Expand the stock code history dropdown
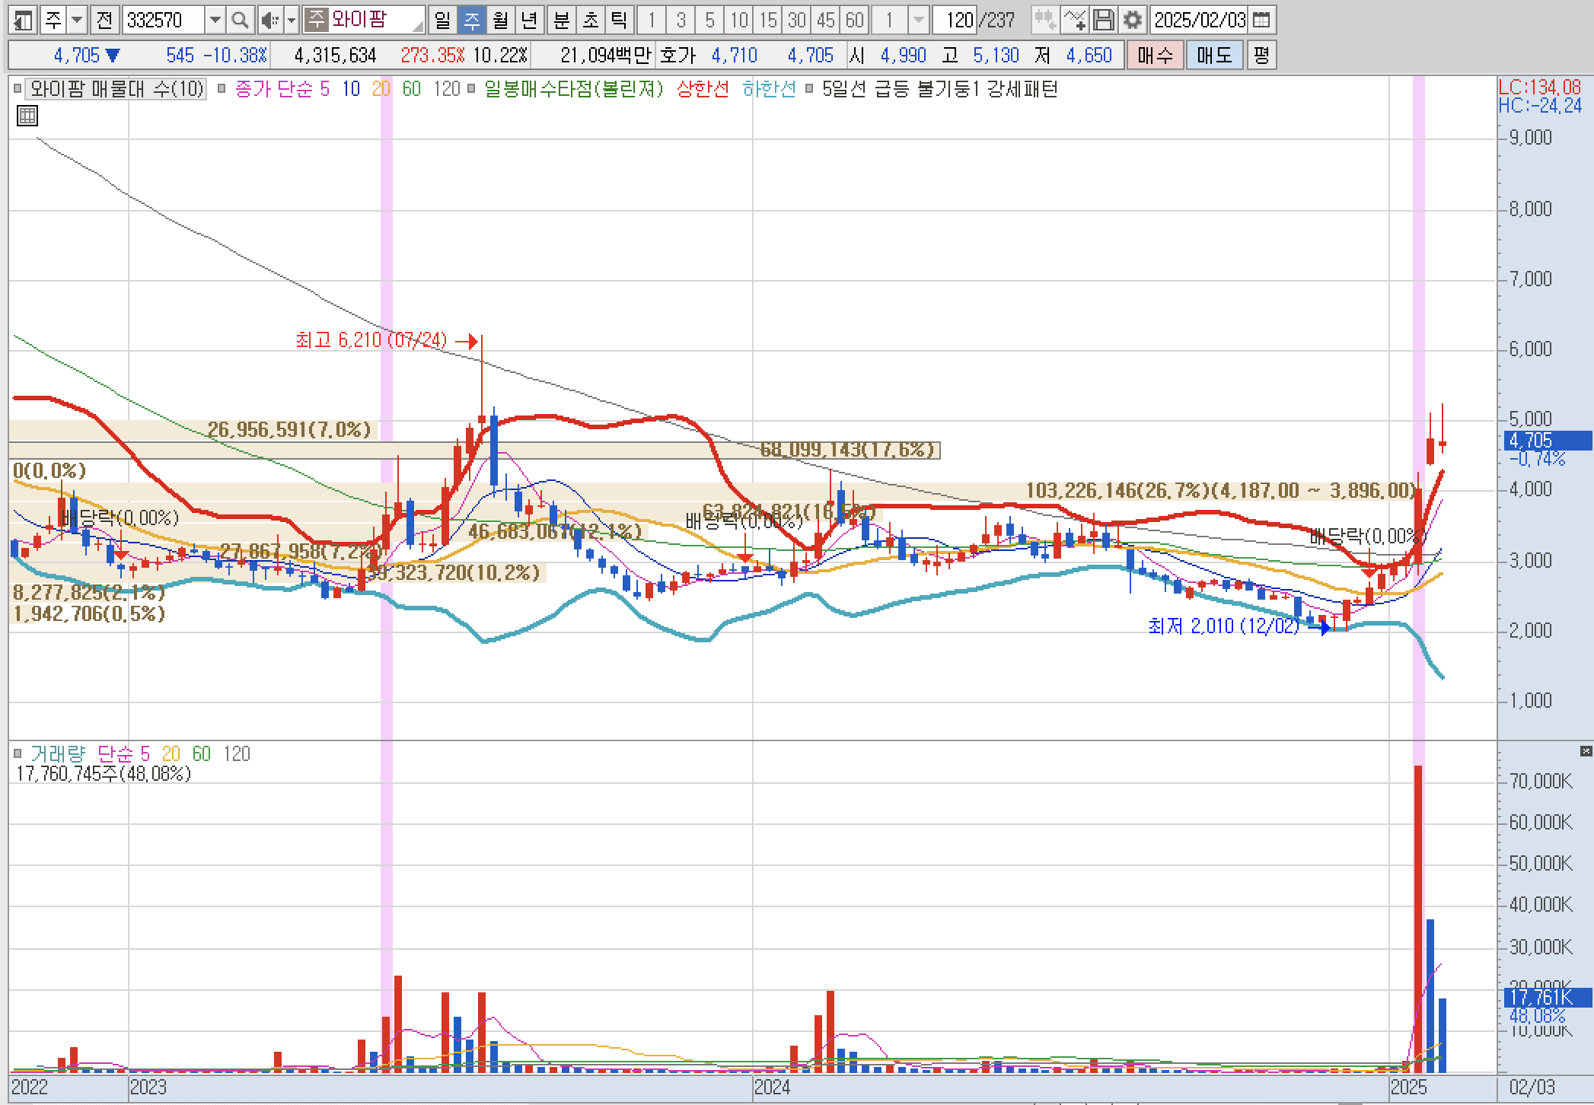The width and height of the screenshot is (1594, 1105). pos(215,20)
